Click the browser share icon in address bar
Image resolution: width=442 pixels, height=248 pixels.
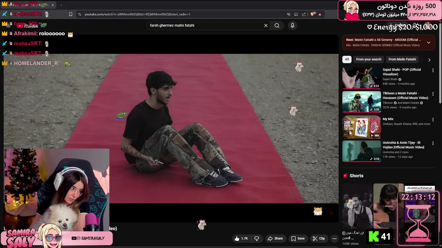(304, 14)
